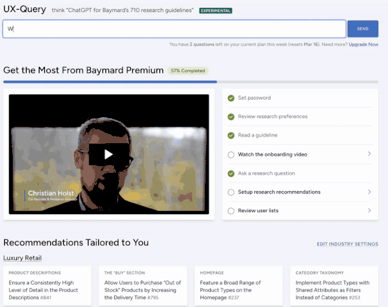This screenshot has width=388, height=307.
Task: Expand Setup research recommendations chevron
Action: [x=369, y=192]
